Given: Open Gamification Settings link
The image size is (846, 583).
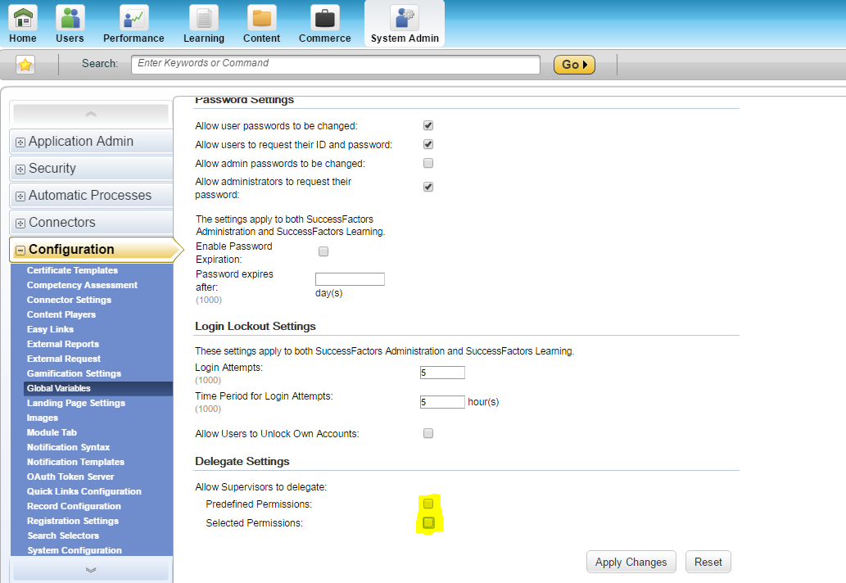Looking at the screenshot, I should tap(74, 373).
